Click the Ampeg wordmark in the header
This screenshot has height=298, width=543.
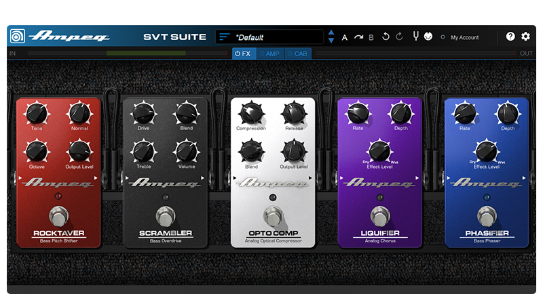69,36
